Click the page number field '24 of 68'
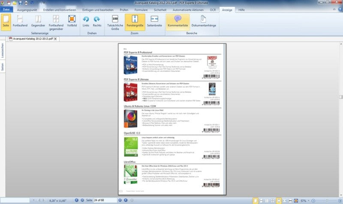 (x=105, y=200)
